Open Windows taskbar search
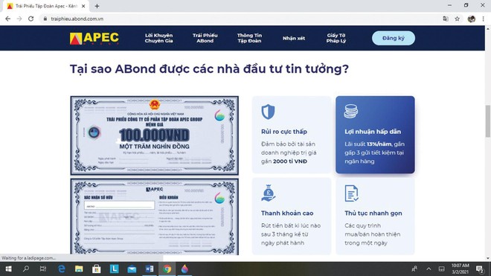The height and width of the screenshot is (276, 491). click(26, 269)
